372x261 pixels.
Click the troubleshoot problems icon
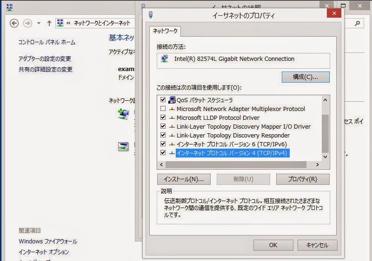point(123,147)
